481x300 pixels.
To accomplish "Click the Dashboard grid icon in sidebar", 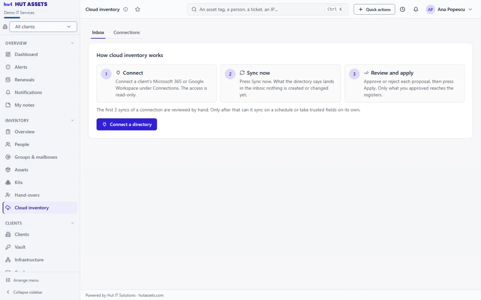I will [8, 54].
